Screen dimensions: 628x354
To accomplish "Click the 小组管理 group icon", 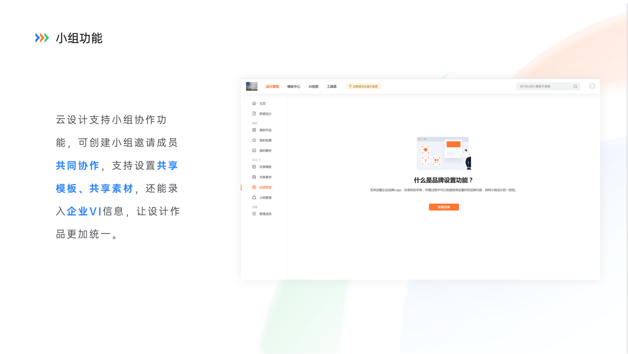I will [x=254, y=198].
